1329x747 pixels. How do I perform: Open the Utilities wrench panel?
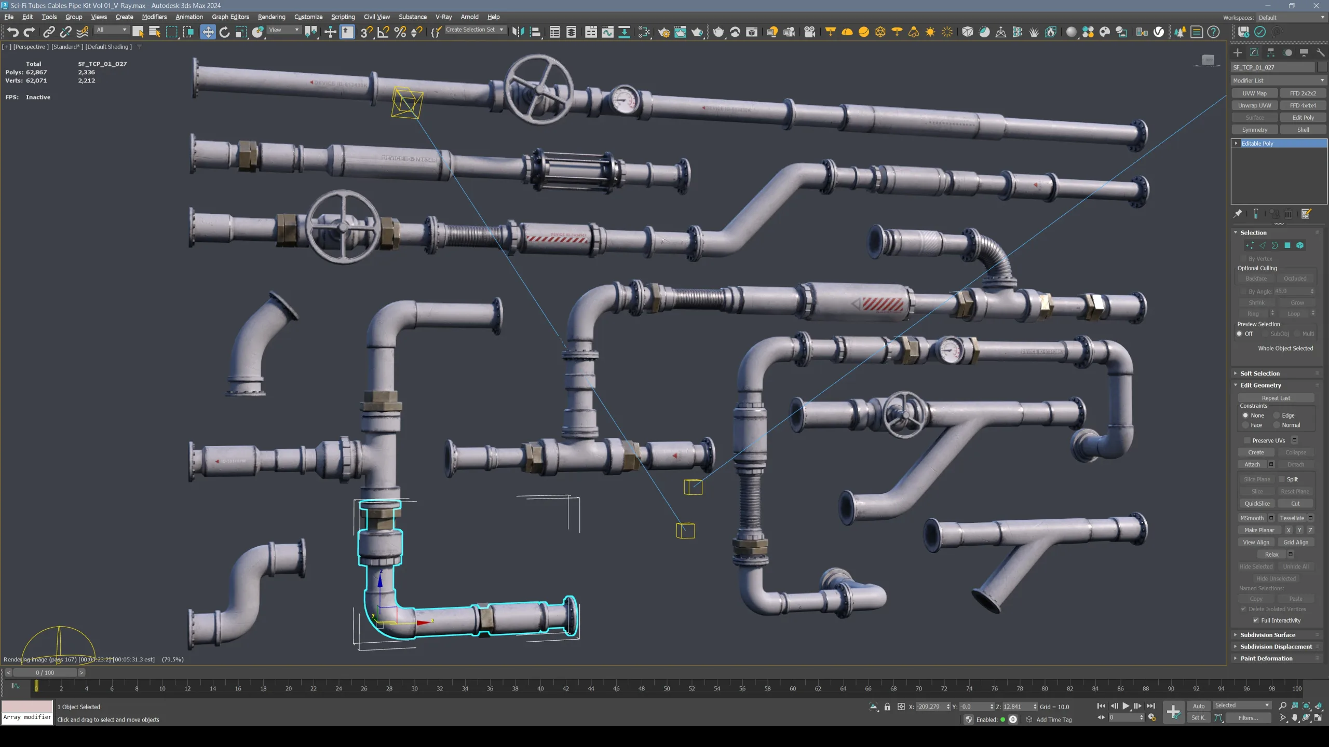(x=1320, y=53)
